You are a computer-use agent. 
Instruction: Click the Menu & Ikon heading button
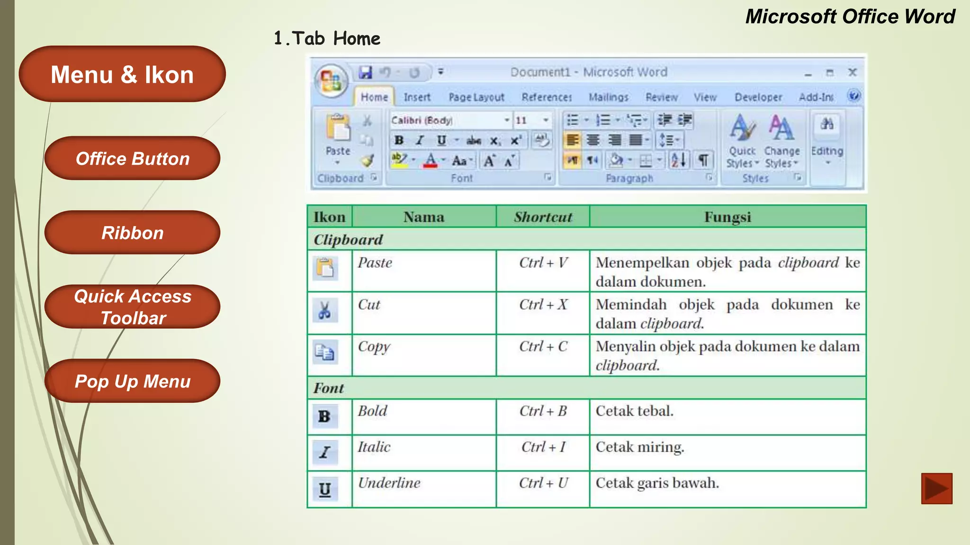(122, 74)
